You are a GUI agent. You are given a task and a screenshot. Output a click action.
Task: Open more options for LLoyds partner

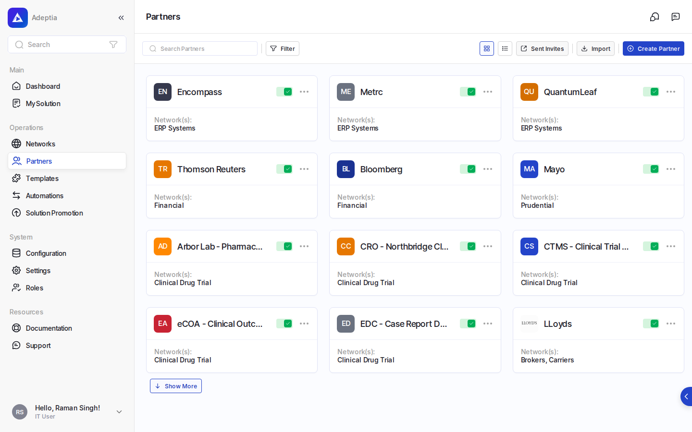click(x=671, y=324)
